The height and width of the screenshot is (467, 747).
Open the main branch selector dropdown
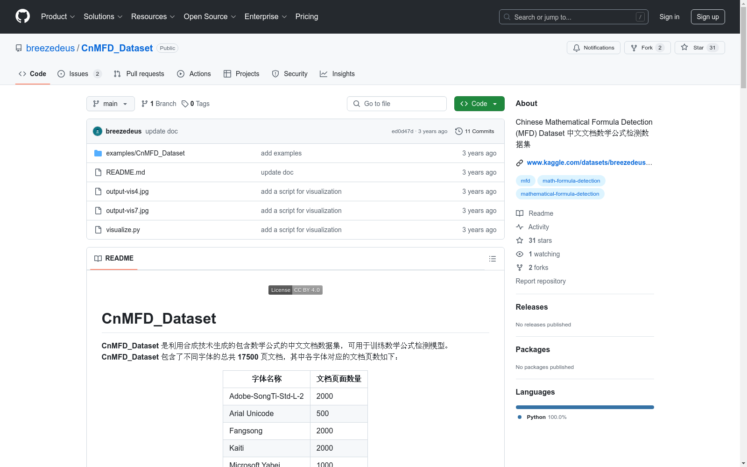111,104
